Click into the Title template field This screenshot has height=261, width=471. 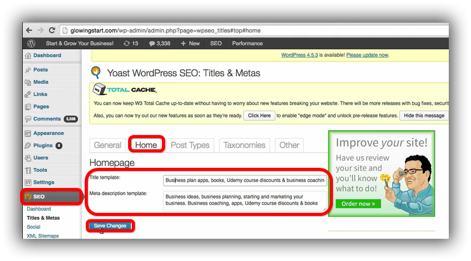[x=245, y=180]
